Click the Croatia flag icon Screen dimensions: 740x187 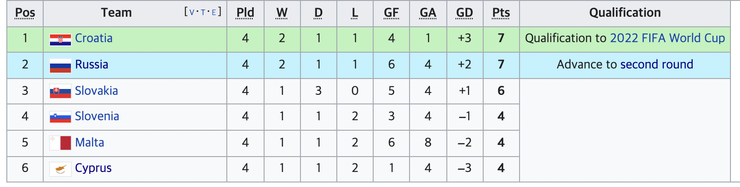tap(60, 40)
